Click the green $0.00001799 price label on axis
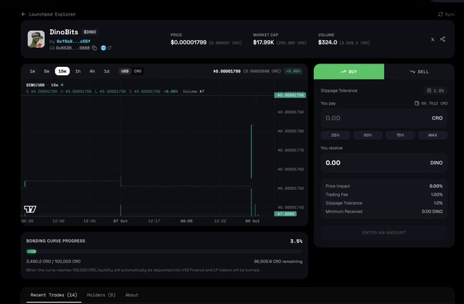 pos(290,95)
